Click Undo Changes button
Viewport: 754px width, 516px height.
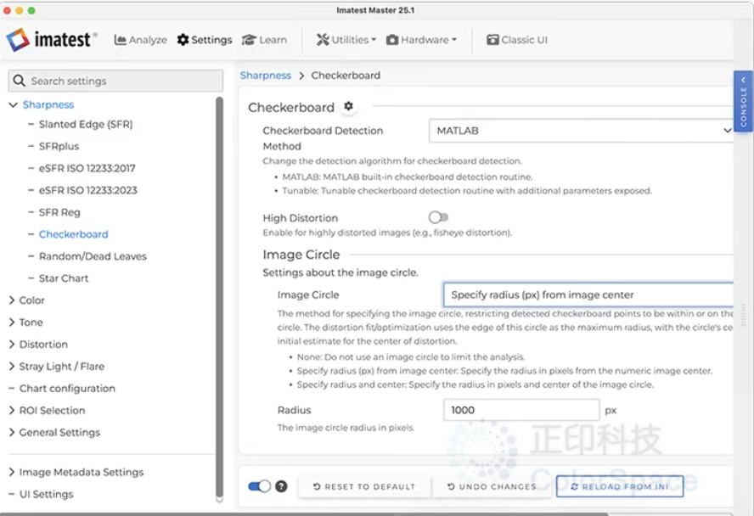click(492, 486)
